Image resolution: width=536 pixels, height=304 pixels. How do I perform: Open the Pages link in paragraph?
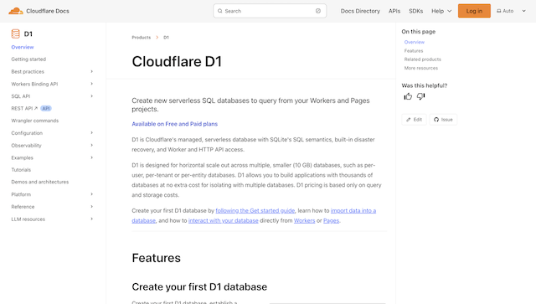(x=332, y=220)
